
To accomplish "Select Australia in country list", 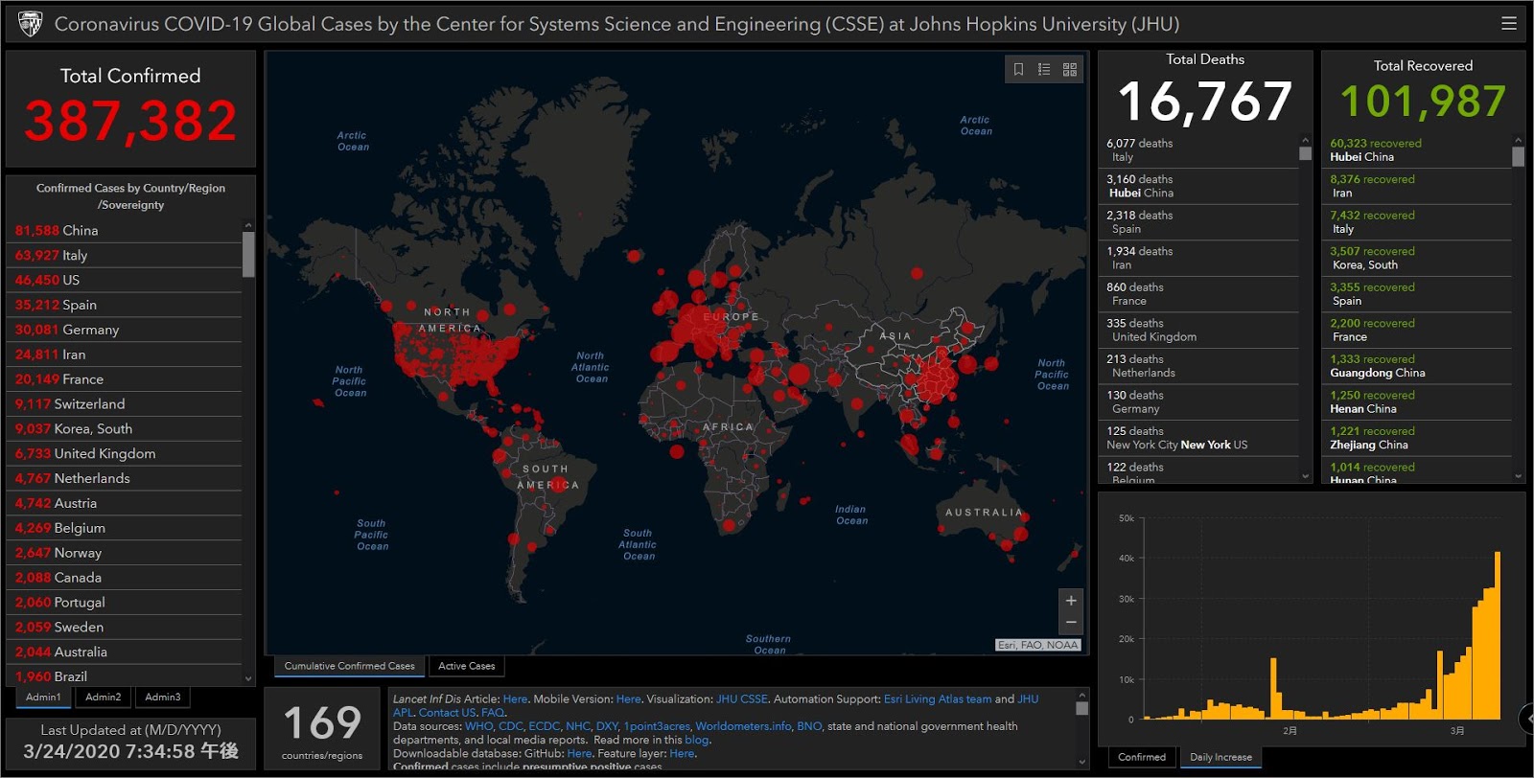I will click(125, 652).
